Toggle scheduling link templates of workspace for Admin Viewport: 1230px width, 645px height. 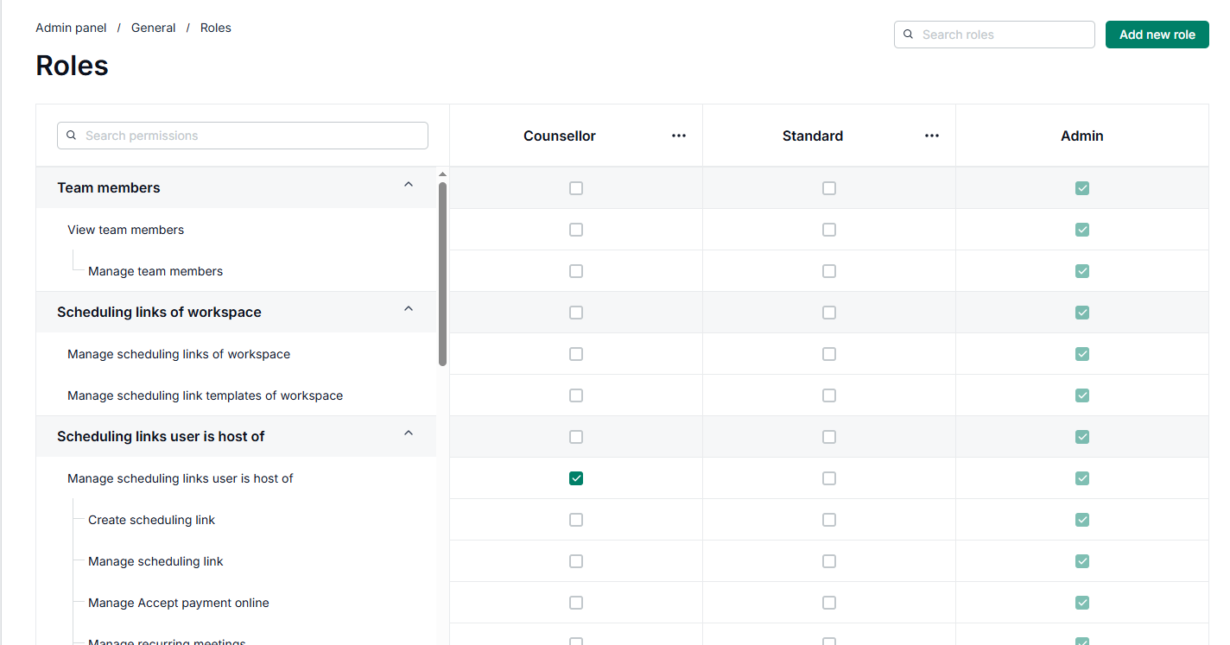point(1082,395)
